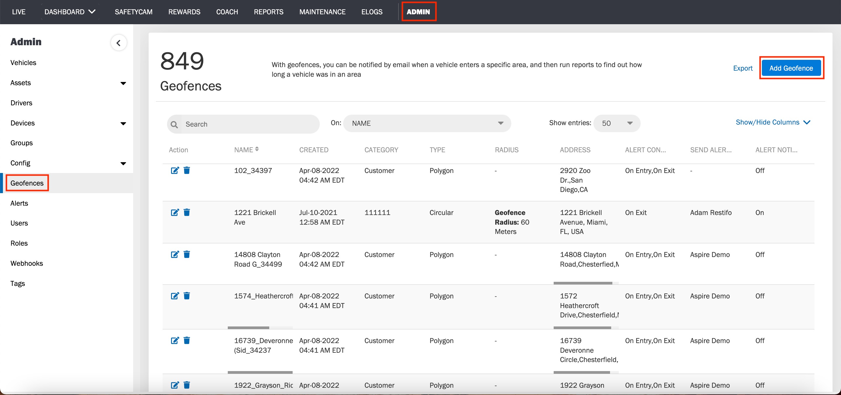This screenshot has height=395, width=841.
Task: Click the Export link
Action: click(743, 68)
